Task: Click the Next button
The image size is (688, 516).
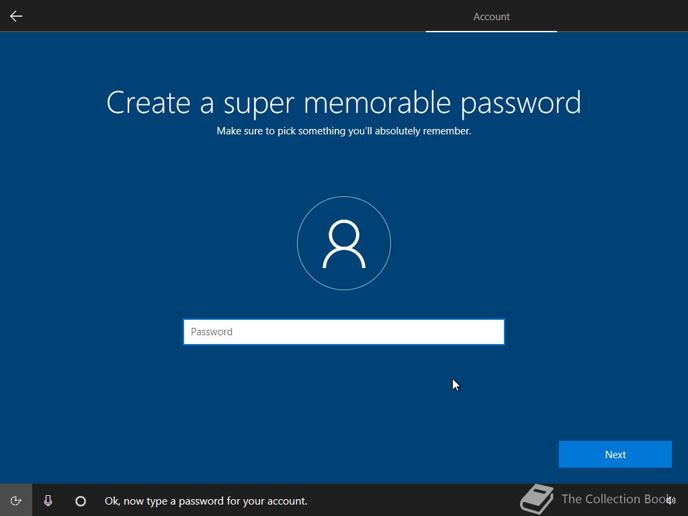Action: click(615, 454)
